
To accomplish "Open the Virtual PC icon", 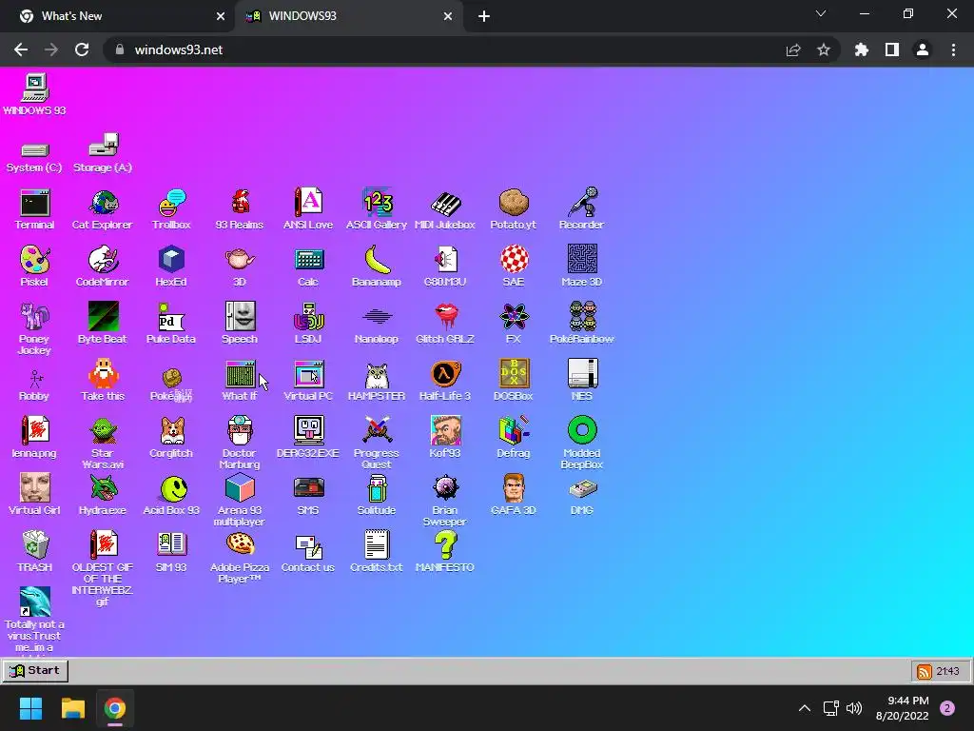I will click(308, 374).
